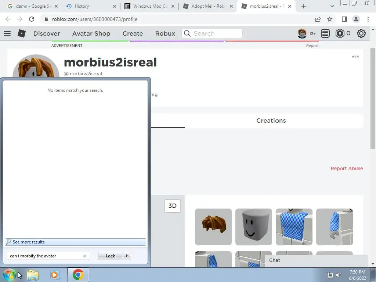Toggle avatar 3D view button
This screenshot has height=282, width=376.
[x=173, y=206]
